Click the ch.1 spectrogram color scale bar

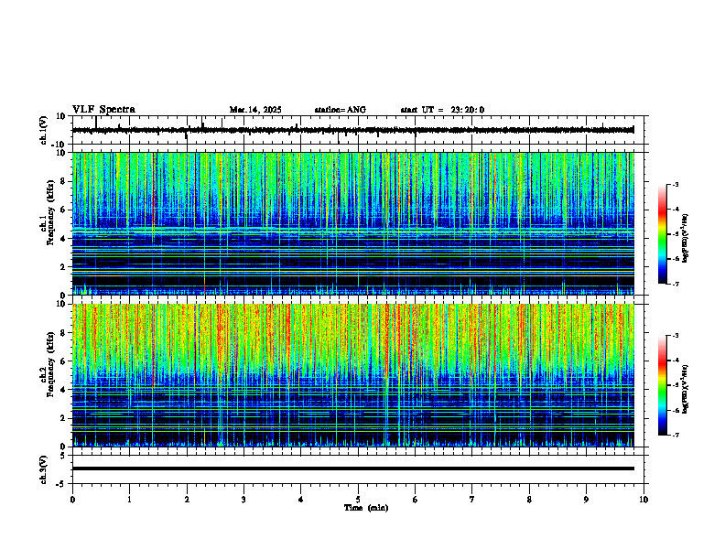coord(662,234)
